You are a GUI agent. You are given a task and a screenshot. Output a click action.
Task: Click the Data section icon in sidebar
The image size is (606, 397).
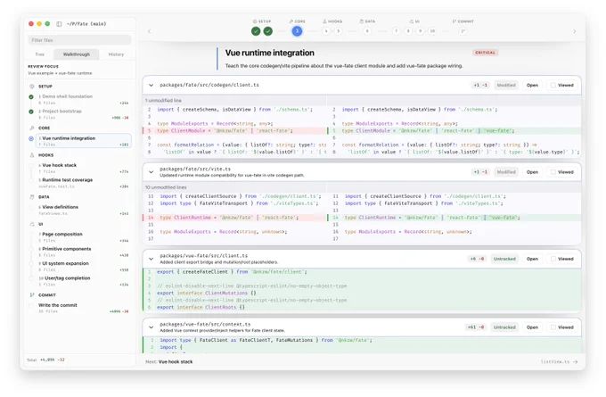click(32, 197)
